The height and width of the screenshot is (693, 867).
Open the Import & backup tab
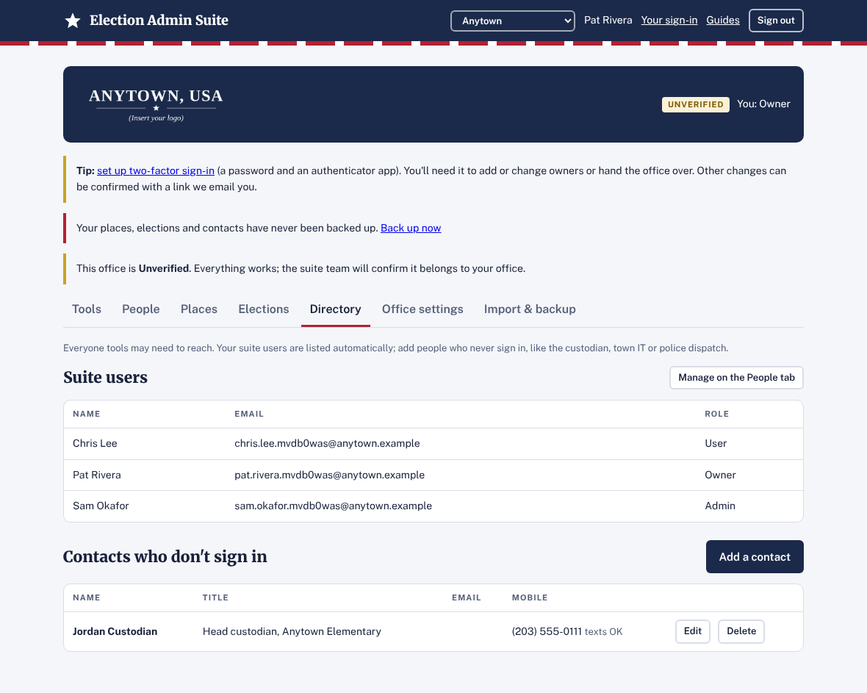[530, 309]
